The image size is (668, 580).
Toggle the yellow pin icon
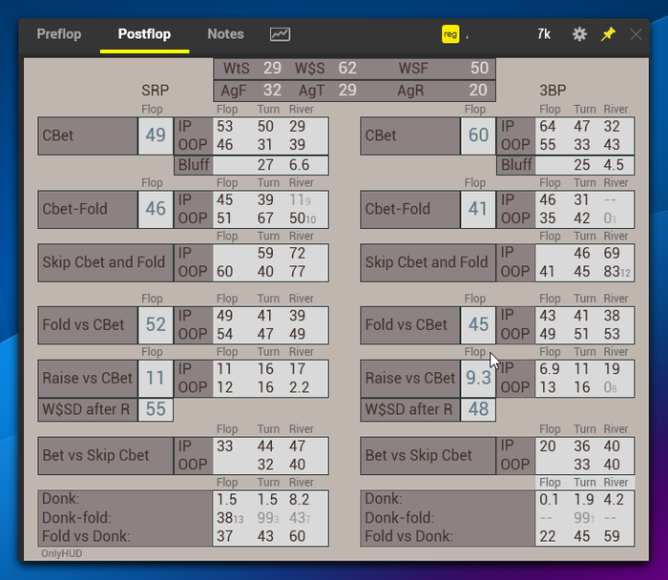608,34
